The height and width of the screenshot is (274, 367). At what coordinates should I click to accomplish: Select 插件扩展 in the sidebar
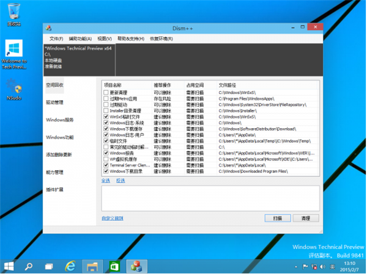click(54, 190)
